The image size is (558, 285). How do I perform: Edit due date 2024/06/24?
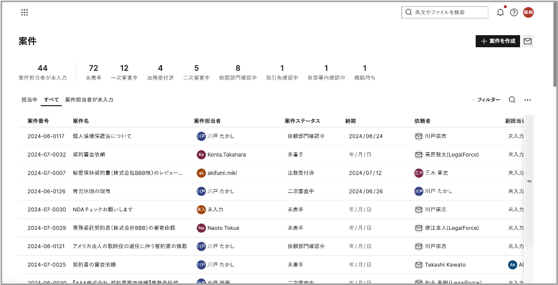(x=366, y=137)
